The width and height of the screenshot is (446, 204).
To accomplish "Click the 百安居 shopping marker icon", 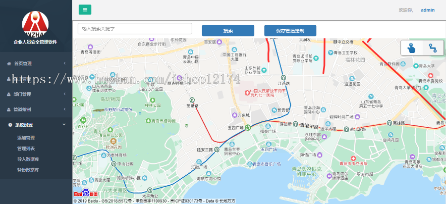I will tap(220, 42).
